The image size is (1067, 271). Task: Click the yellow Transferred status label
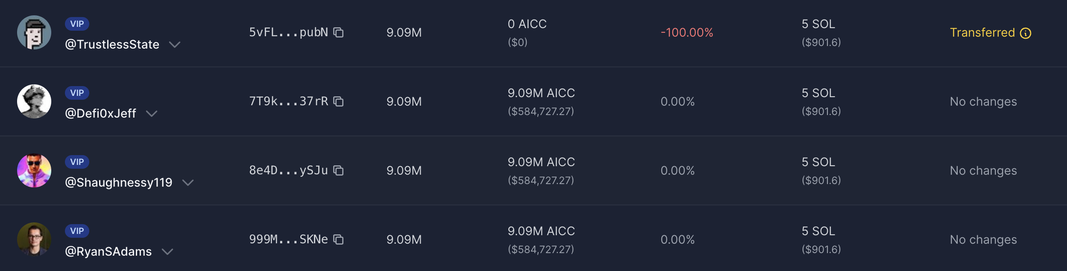(982, 33)
